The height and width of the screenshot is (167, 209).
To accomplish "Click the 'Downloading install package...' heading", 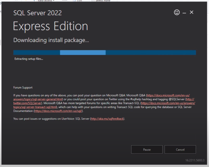I will pyautogui.click(x=51, y=40).
